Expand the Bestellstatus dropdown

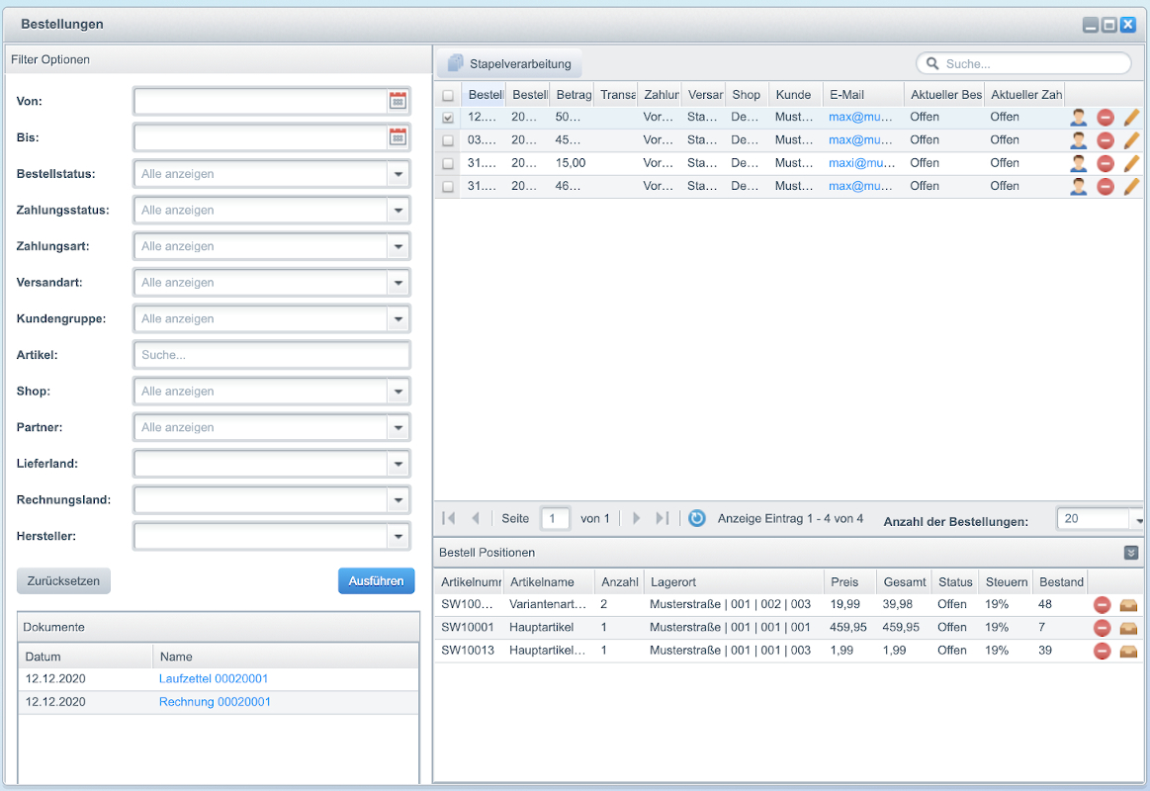pos(398,174)
